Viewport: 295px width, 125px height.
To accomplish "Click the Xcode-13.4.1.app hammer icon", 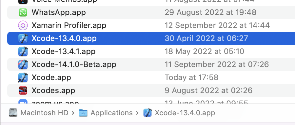I will pos(23,51).
